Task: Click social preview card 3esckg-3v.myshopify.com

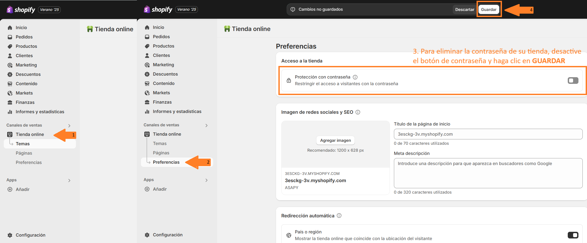Action: pos(335,158)
